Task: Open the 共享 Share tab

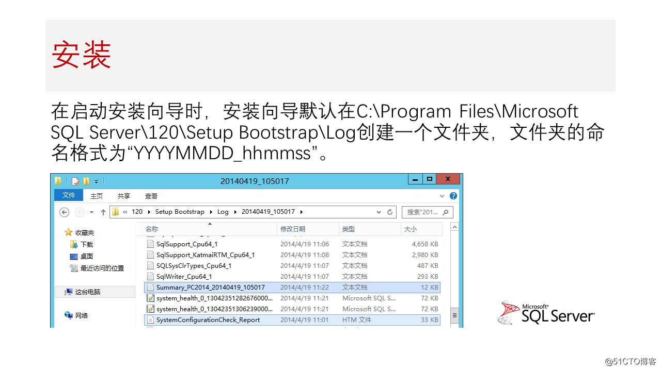Action: pyautogui.click(x=124, y=196)
